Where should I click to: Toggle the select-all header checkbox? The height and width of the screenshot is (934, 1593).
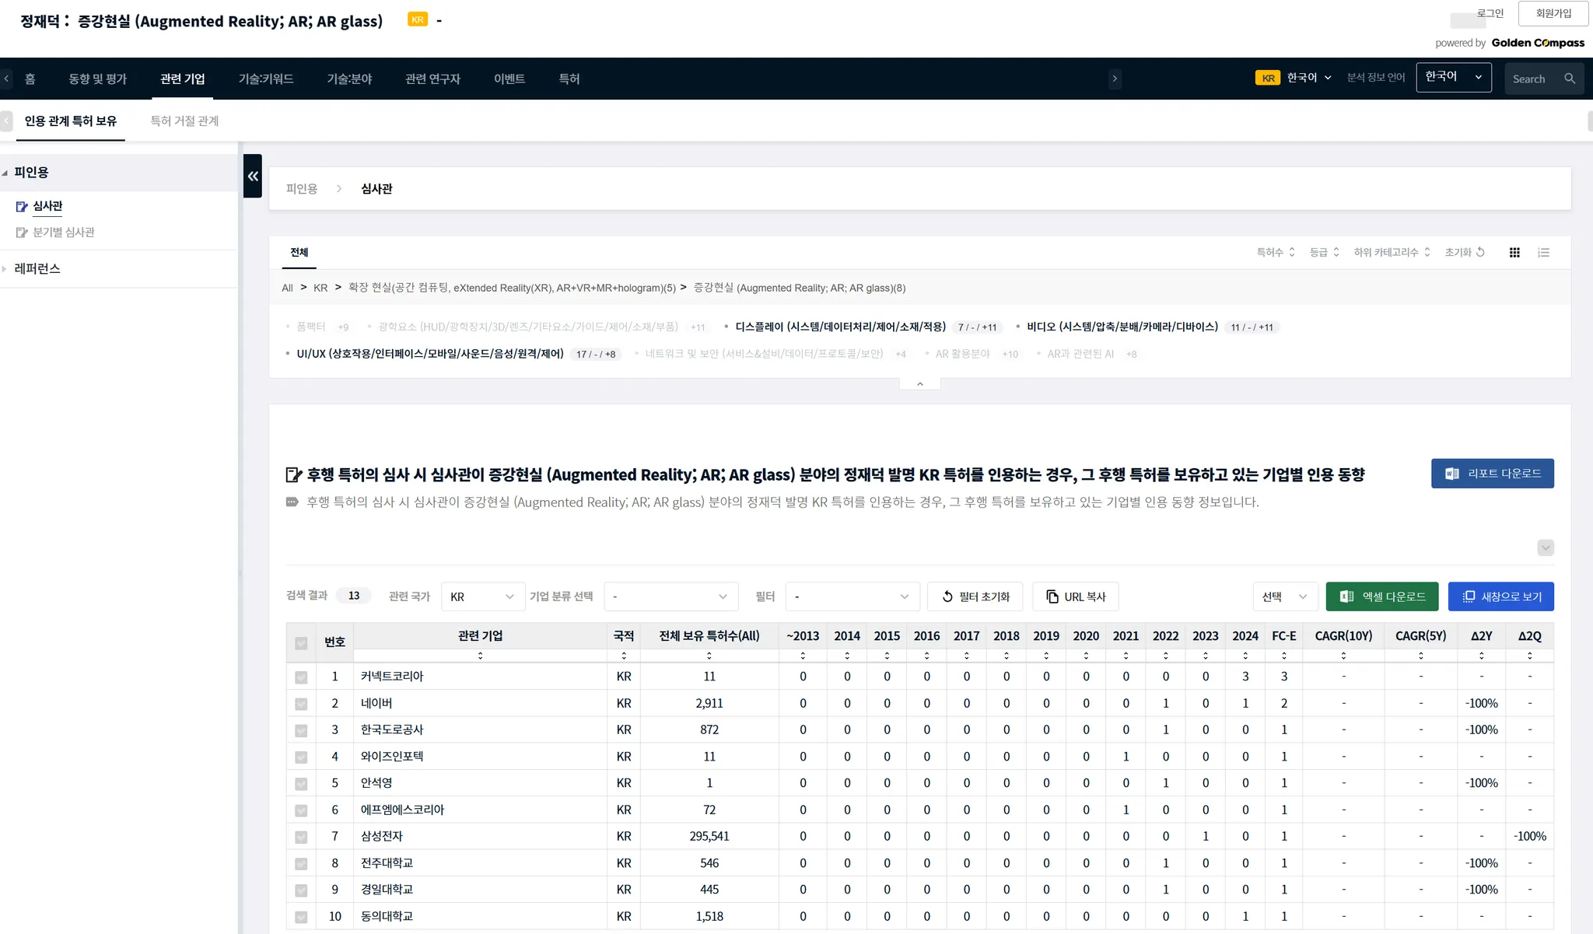pyautogui.click(x=301, y=643)
